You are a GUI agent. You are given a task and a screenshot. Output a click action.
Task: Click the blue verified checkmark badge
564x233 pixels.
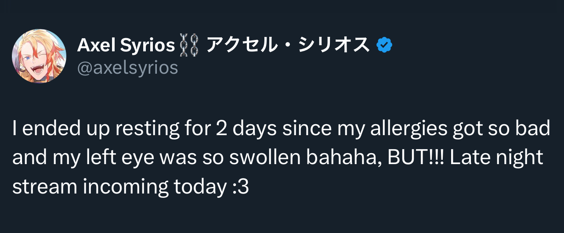[385, 45]
